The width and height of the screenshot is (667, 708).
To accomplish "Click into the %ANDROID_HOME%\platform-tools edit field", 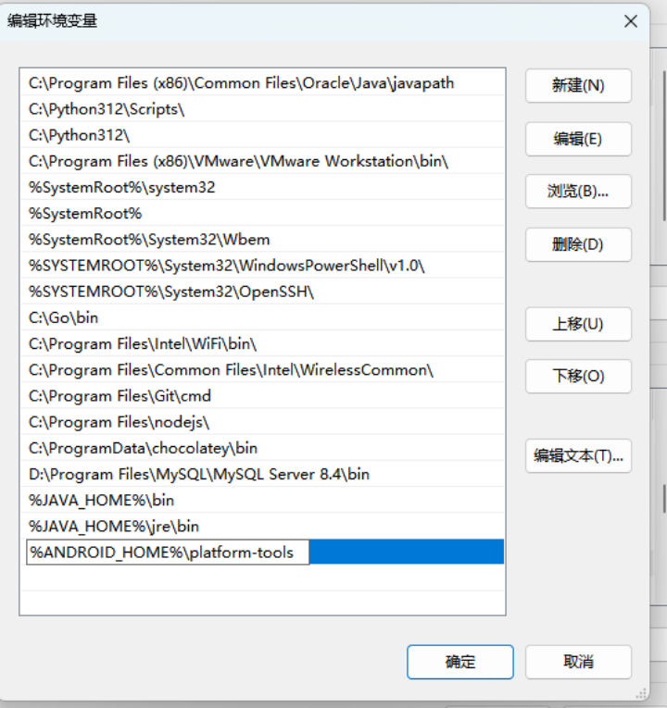I will [168, 553].
